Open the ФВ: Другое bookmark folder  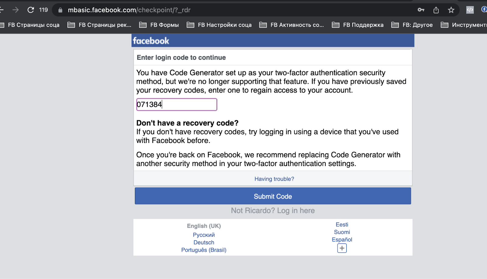[412, 25]
